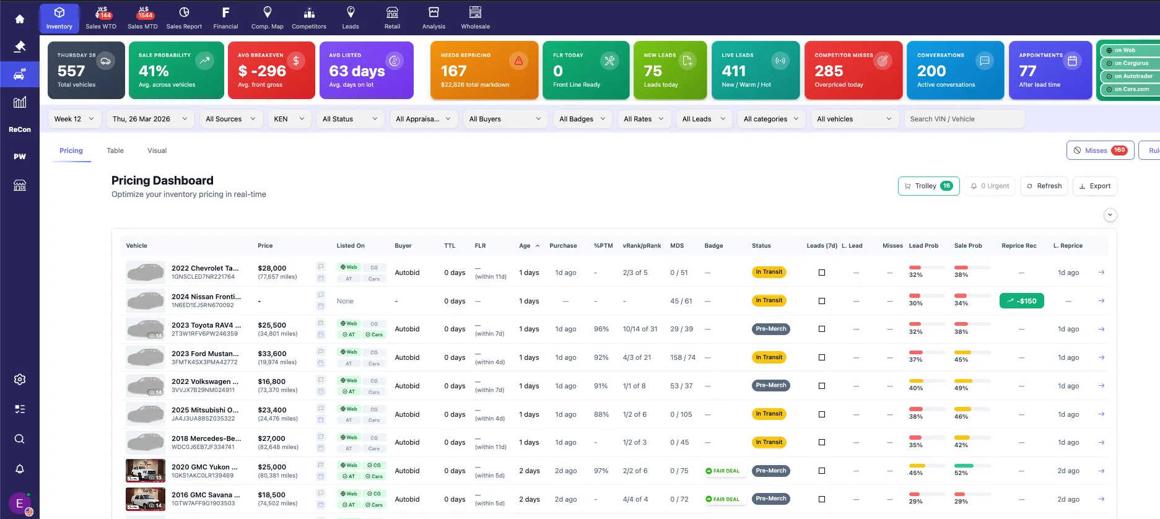Image resolution: width=1160 pixels, height=519 pixels.
Task: Open Sales Report in top nav
Action: pos(184,18)
